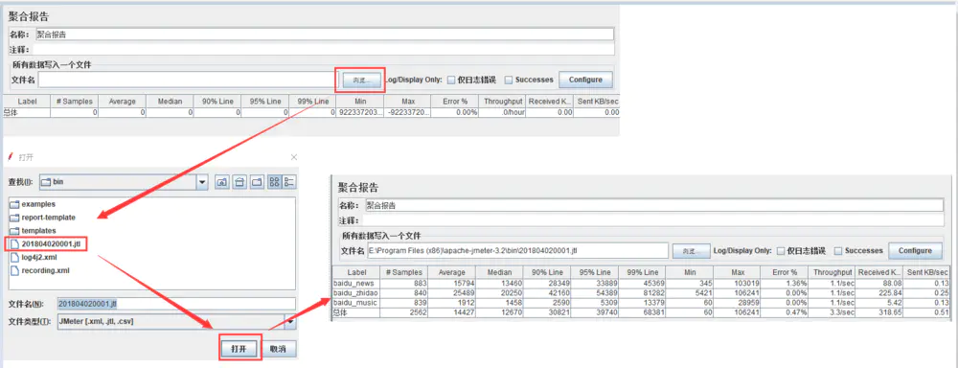Enable Successes checkbox in loaded report
The height and width of the screenshot is (368, 958).
pyautogui.click(x=838, y=251)
